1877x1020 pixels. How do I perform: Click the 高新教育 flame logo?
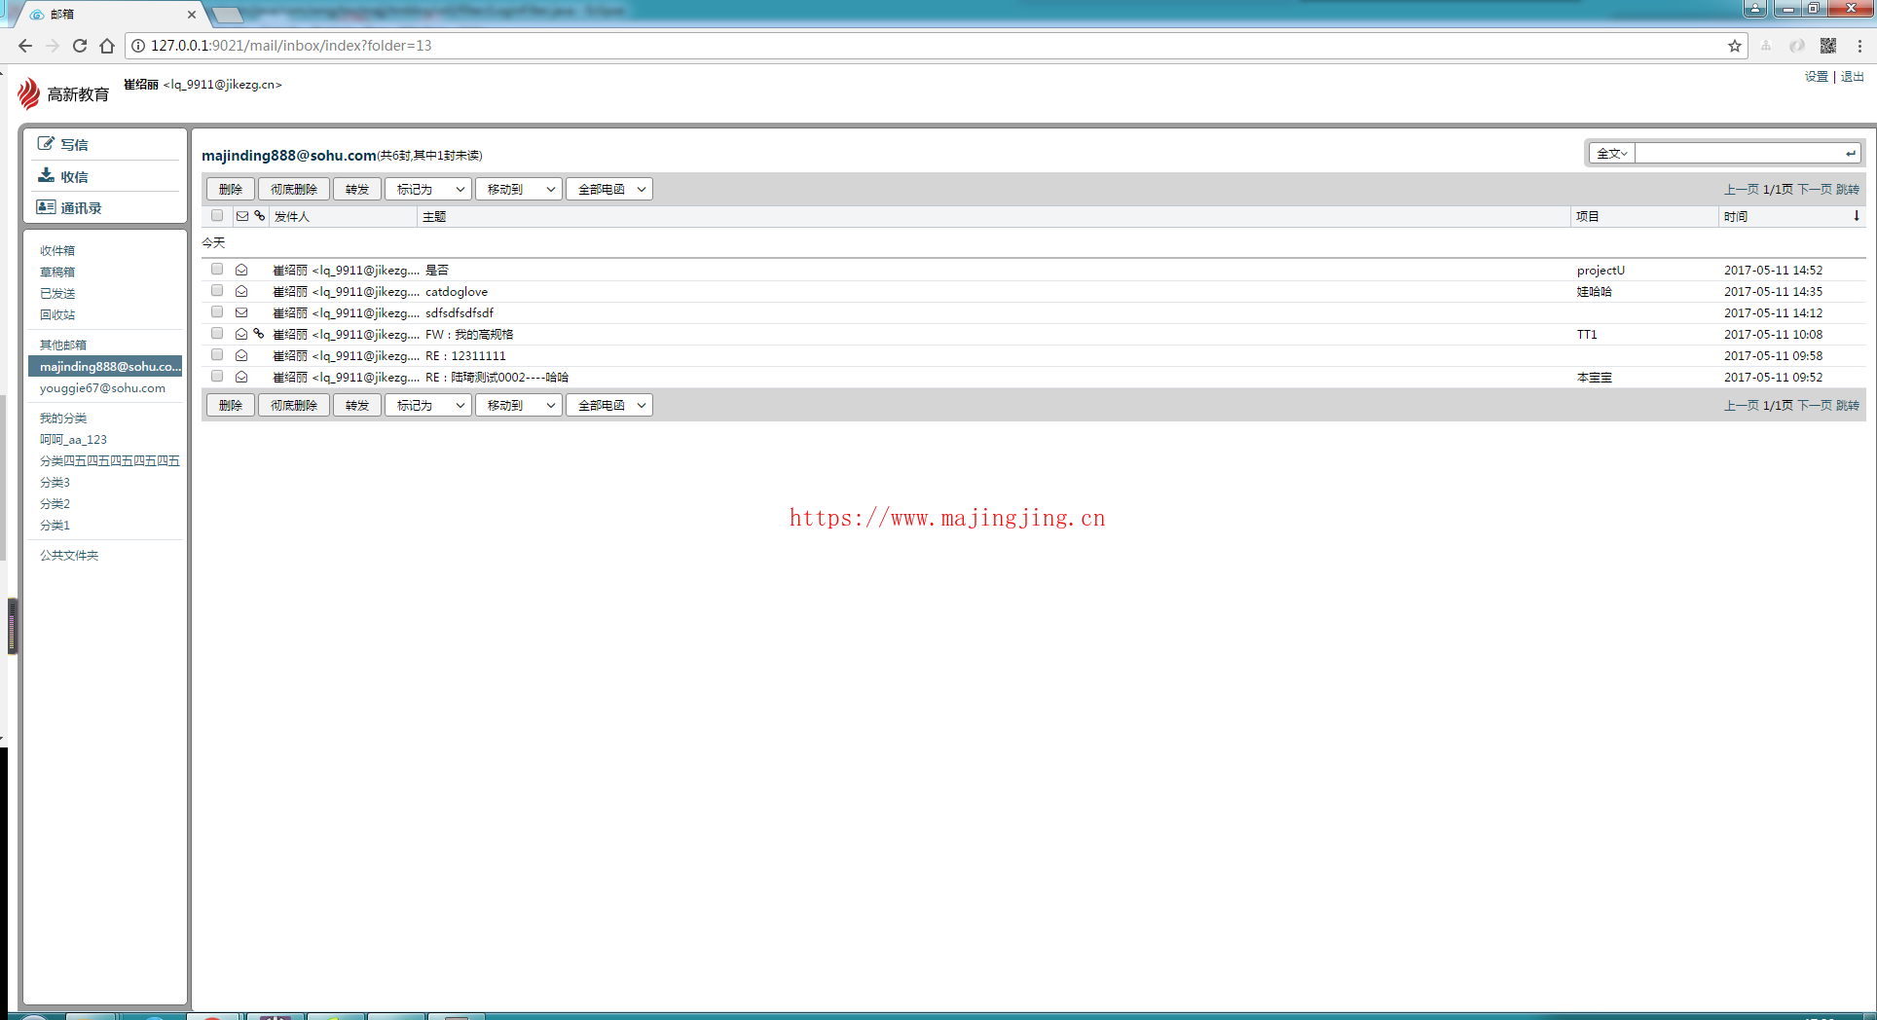[28, 93]
